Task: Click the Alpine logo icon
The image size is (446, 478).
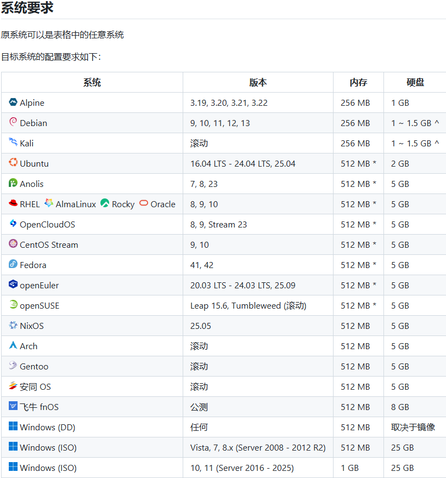Action: click(x=13, y=102)
